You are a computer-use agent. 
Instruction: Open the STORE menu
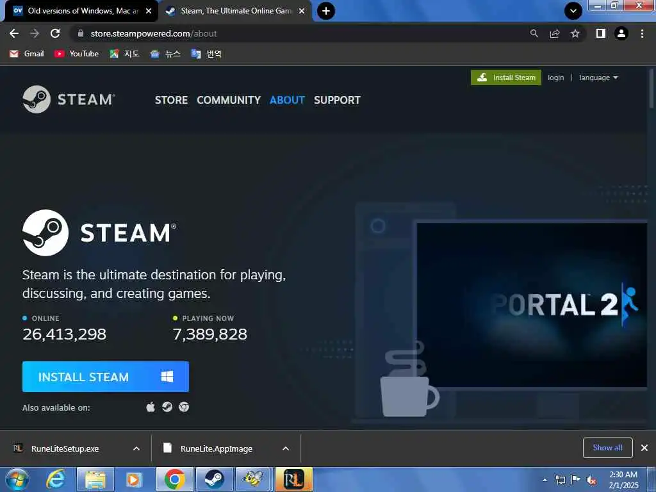point(171,100)
